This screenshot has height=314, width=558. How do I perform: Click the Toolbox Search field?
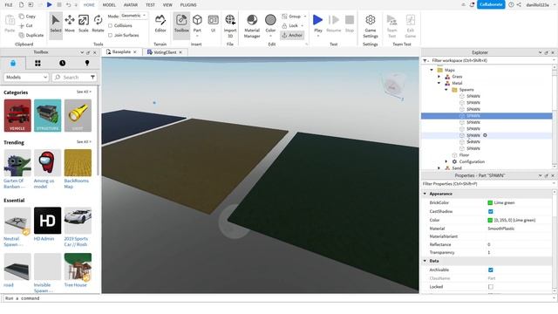(71, 78)
